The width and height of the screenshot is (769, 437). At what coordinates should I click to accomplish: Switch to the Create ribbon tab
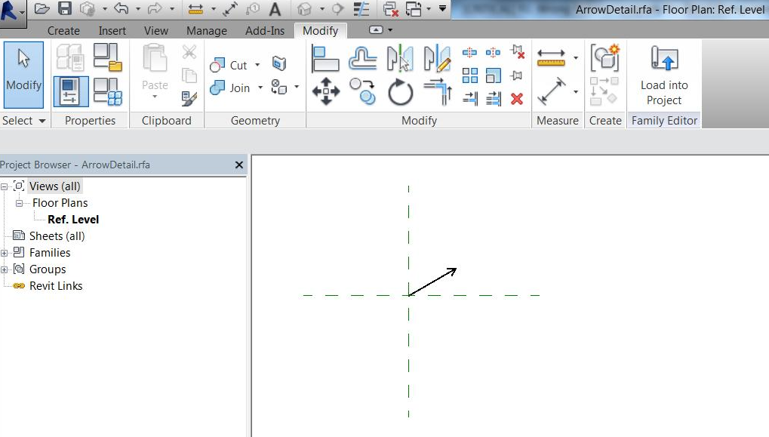coord(63,30)
